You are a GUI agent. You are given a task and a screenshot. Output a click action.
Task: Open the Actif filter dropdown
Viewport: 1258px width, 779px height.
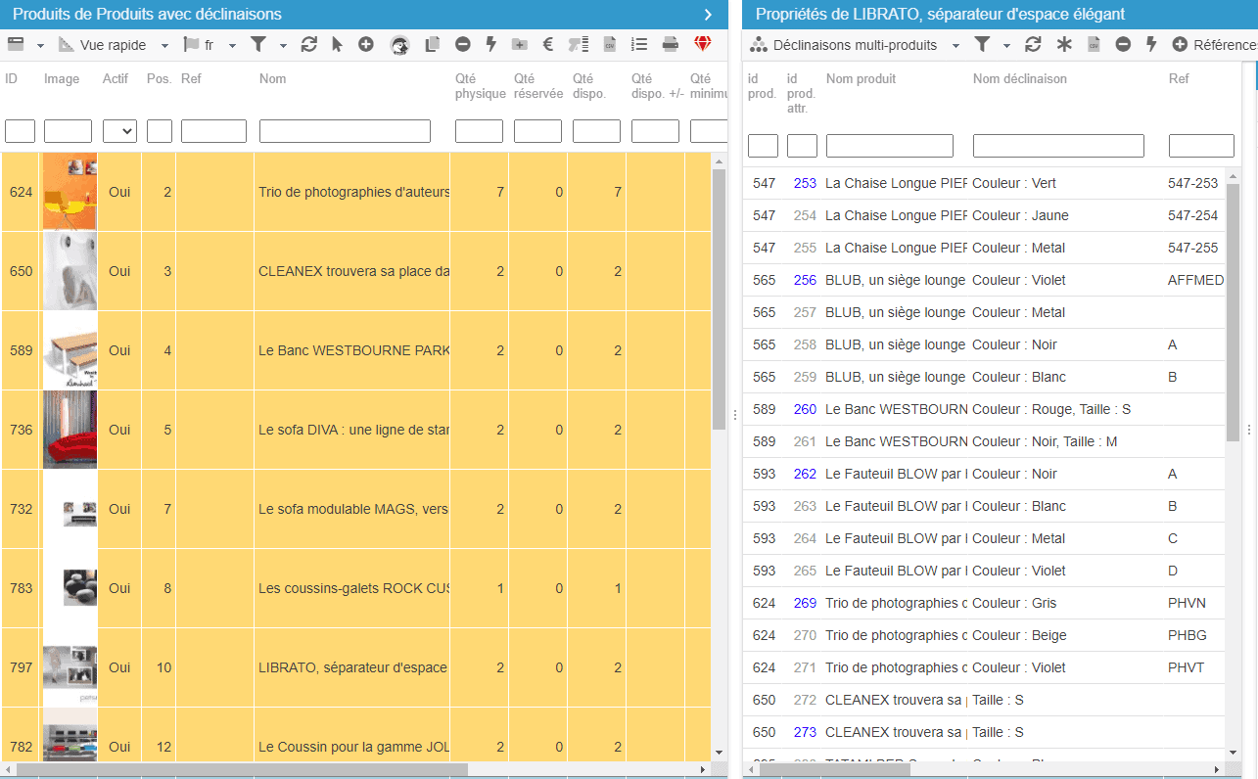pos(119,131)
